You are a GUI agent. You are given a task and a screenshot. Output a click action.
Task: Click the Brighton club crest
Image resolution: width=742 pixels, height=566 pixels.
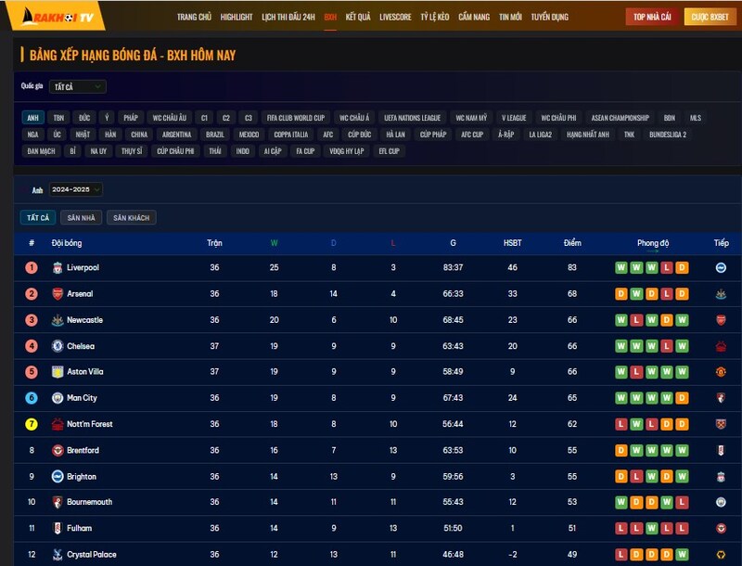pos(58,477)
